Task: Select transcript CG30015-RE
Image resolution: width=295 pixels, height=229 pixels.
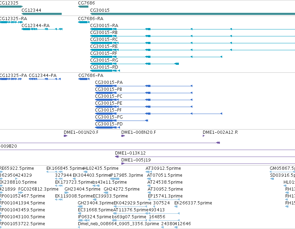Action: click(x=192, y=50)
